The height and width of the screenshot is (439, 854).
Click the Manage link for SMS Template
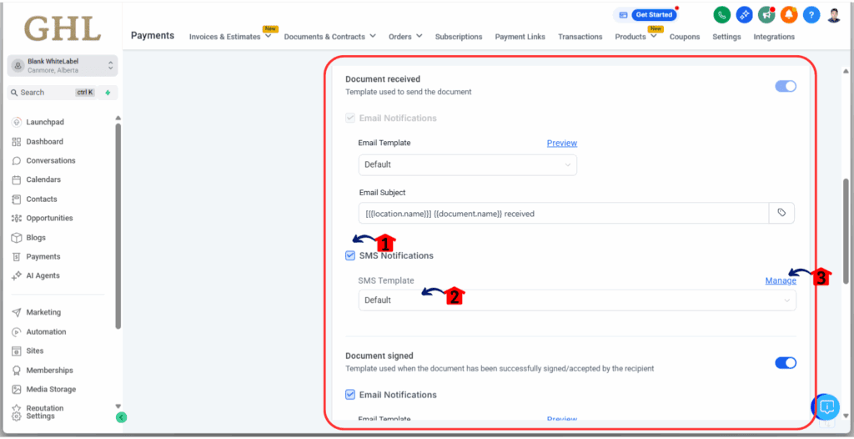coord(781,281)
